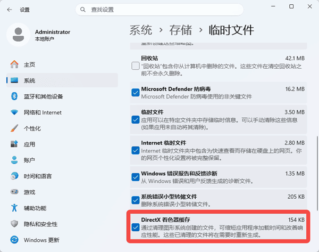Go back with the arrow icon
The width and height of the screenshot is (319, 252).
(10, 10)
